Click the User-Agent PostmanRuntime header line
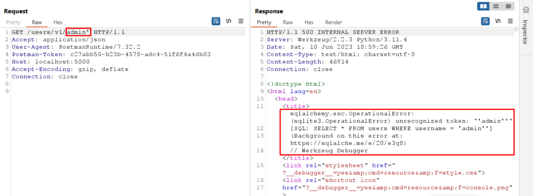 (76, 47)
